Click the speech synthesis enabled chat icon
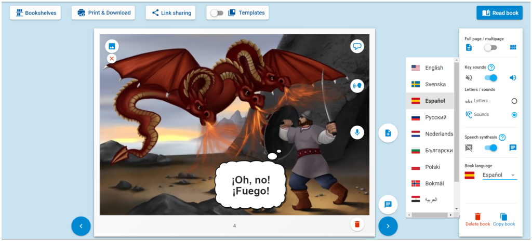Image resolution: width=532 pixels, height=241 pixels. (x=513, y=148)
